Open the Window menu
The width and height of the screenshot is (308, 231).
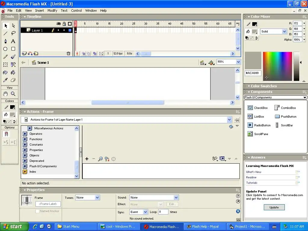[x=91, y=11]
